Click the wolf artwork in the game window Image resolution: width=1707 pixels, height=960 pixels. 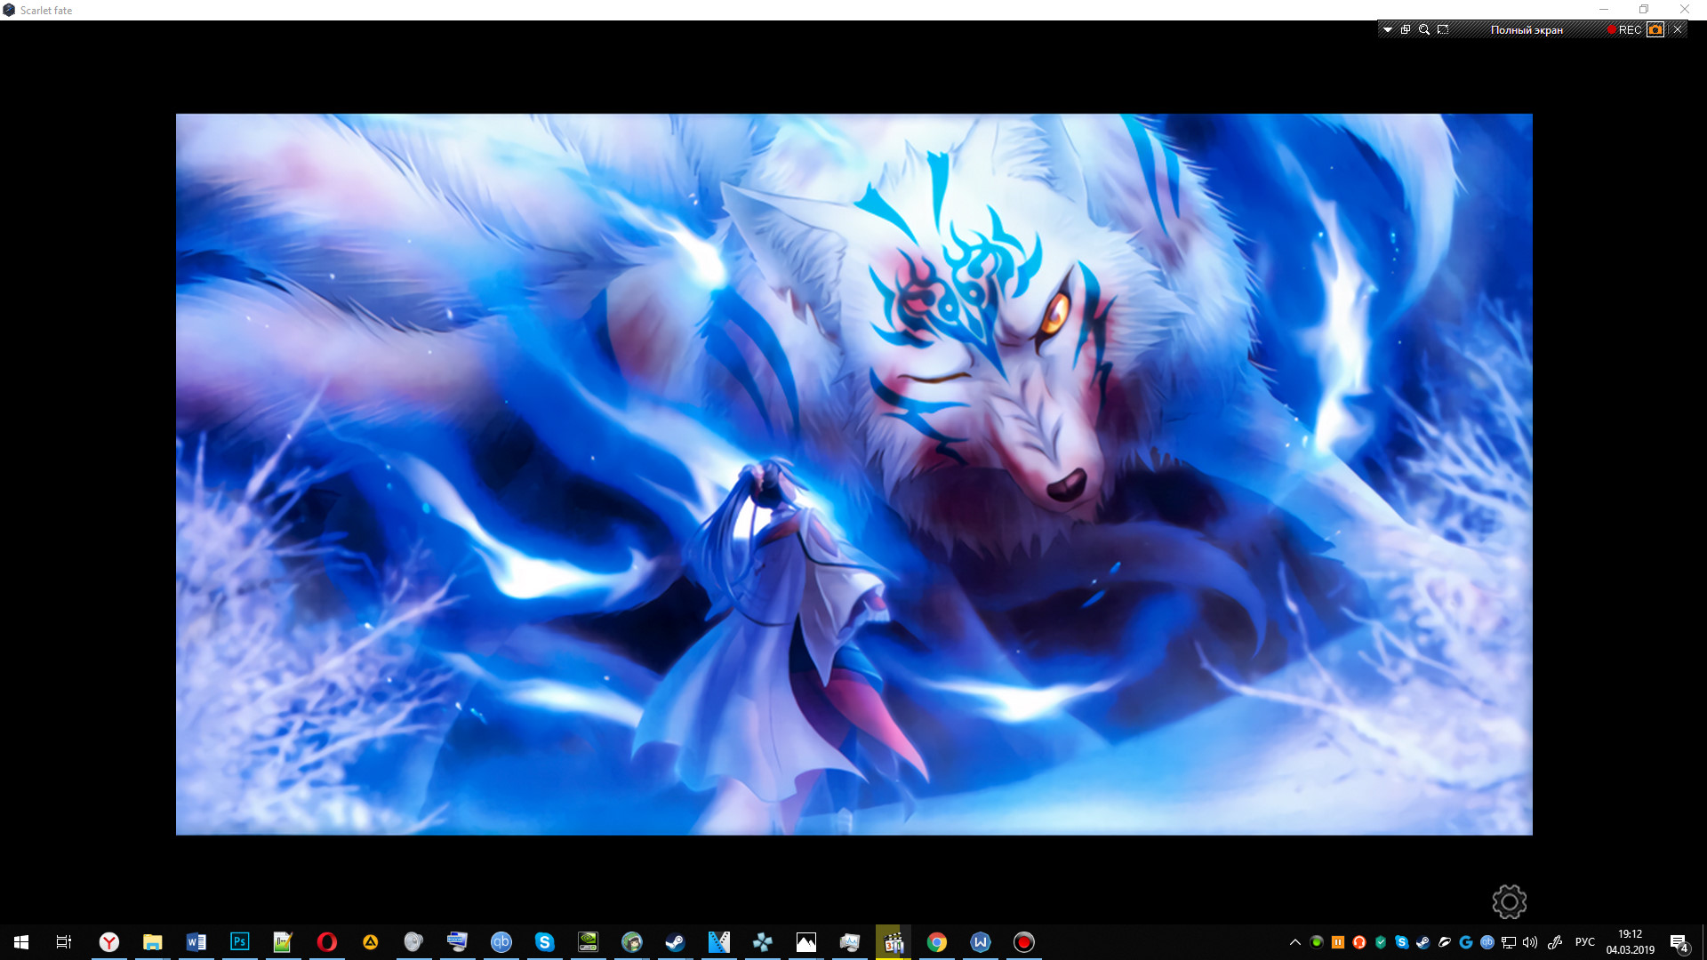click(854, 474)
